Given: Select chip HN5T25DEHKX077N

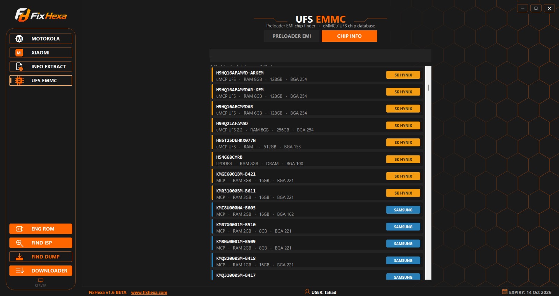Looking at the screenshot, I should pos(317,143).
